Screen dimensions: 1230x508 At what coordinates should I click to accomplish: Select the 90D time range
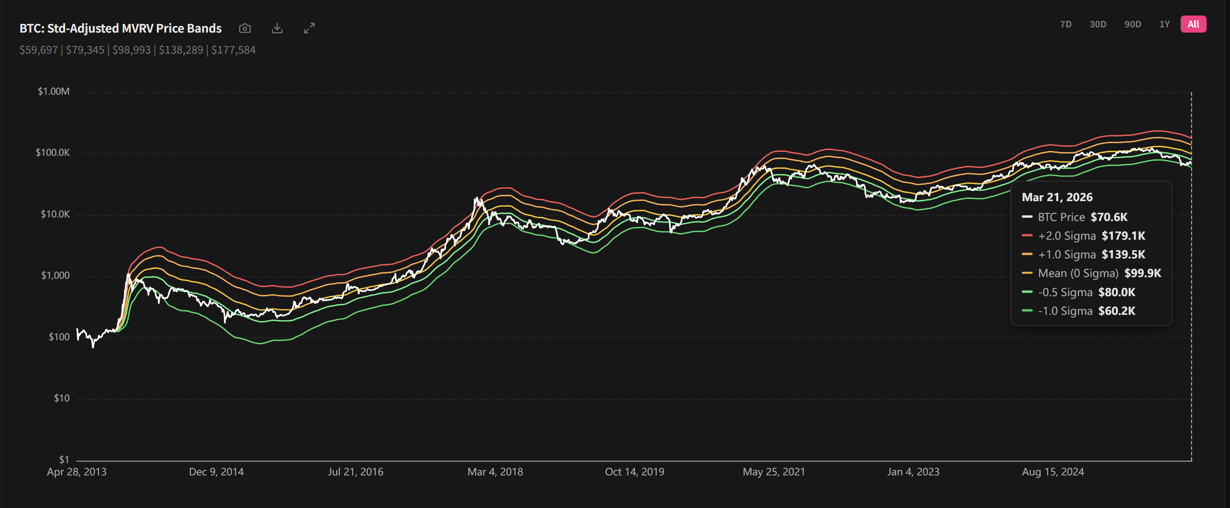click(1132, 24)
